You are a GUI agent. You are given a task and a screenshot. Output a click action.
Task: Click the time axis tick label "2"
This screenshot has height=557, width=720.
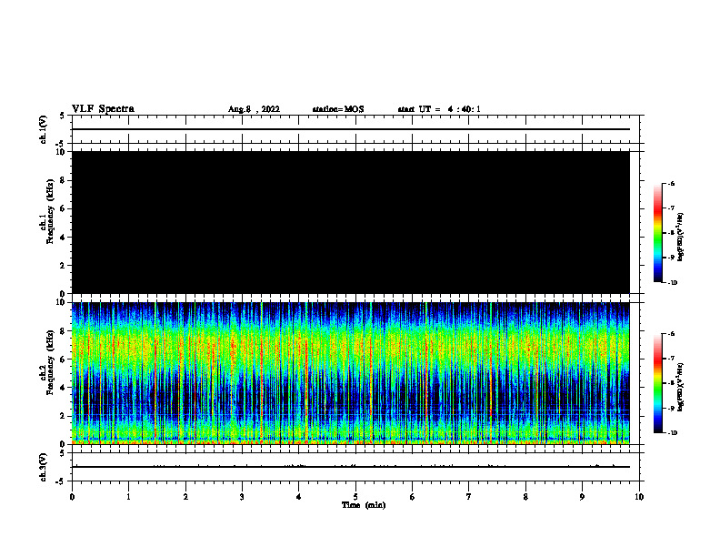(x=185, y=497)
